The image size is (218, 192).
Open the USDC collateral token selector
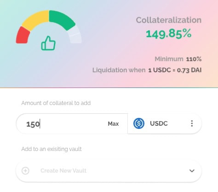pyautogui.click(x=165, y=123)
